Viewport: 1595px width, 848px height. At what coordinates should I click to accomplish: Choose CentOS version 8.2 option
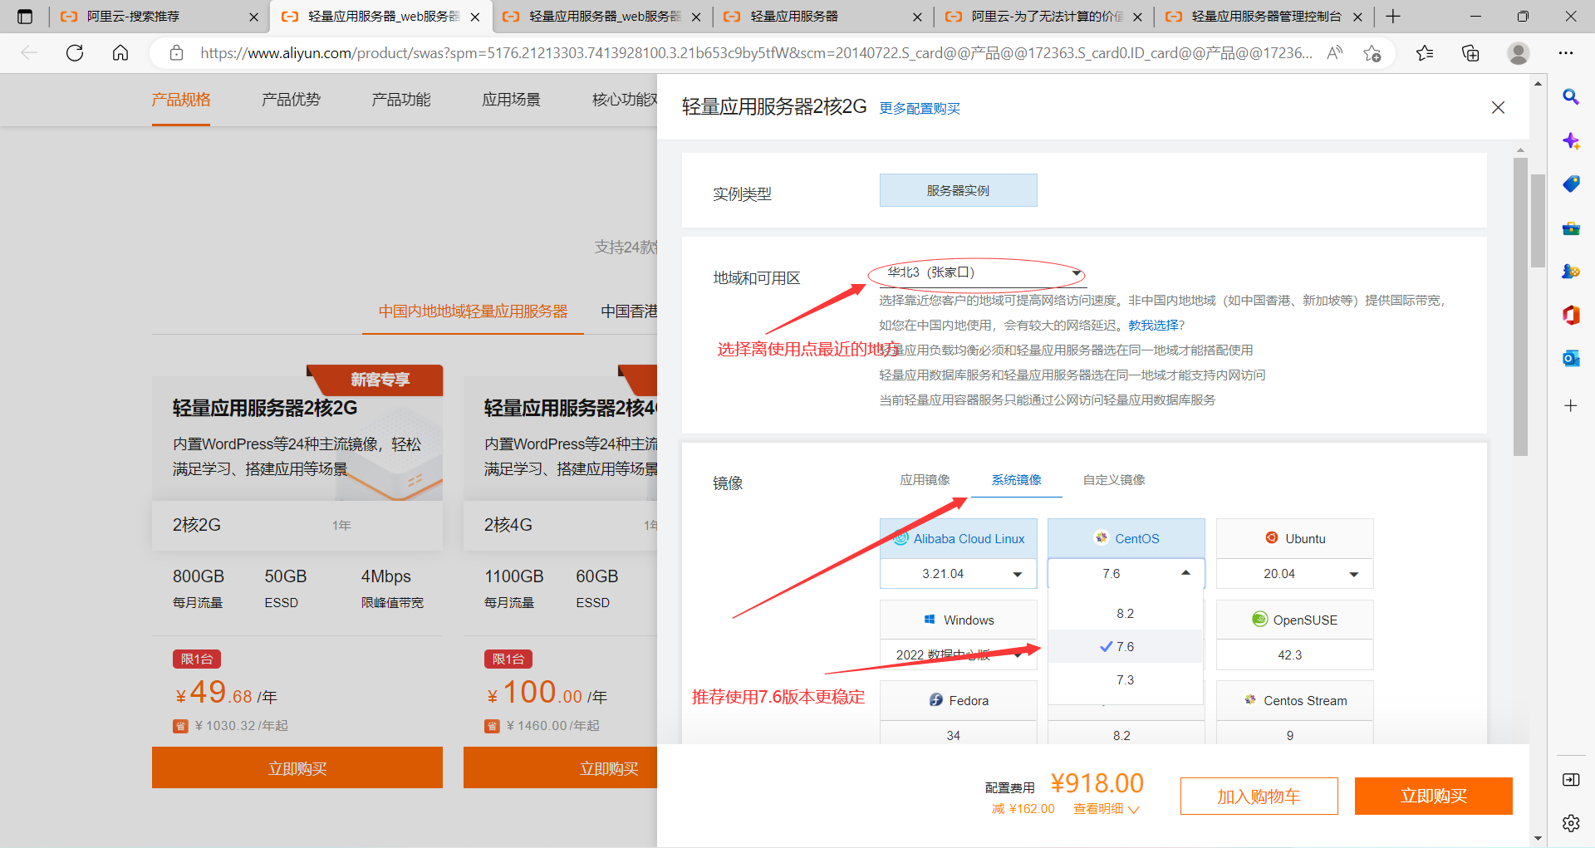point(1126,614)
